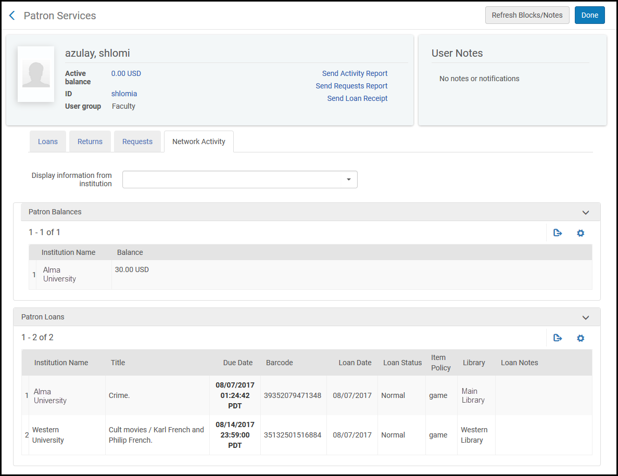
Task: Click barcode 39352079471348
Action: pyautogui.click(x=293, y=395)
